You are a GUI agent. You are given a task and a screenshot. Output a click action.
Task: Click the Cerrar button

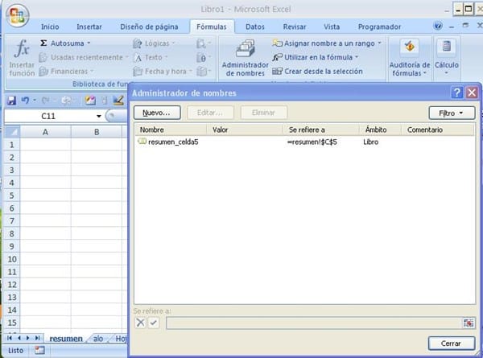tap(451, 344)
